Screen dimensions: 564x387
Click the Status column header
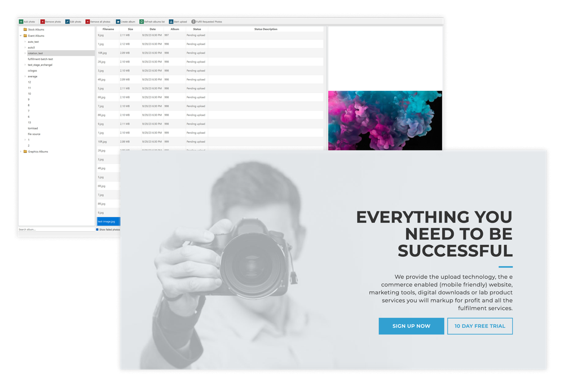(196, 29)
